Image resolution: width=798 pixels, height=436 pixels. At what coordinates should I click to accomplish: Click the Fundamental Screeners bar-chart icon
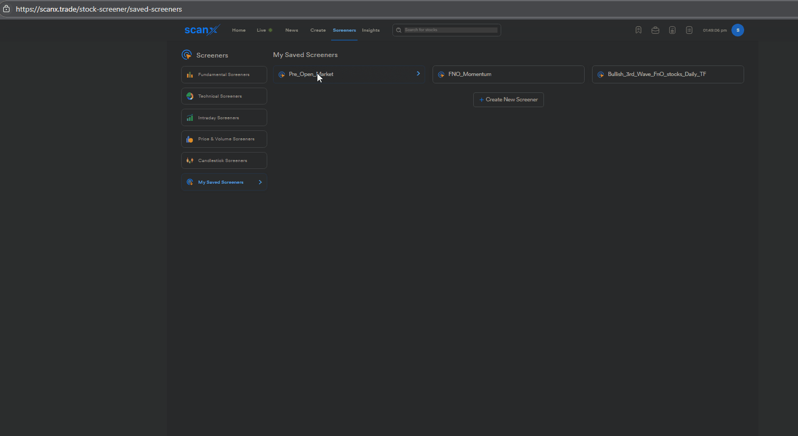190,75
